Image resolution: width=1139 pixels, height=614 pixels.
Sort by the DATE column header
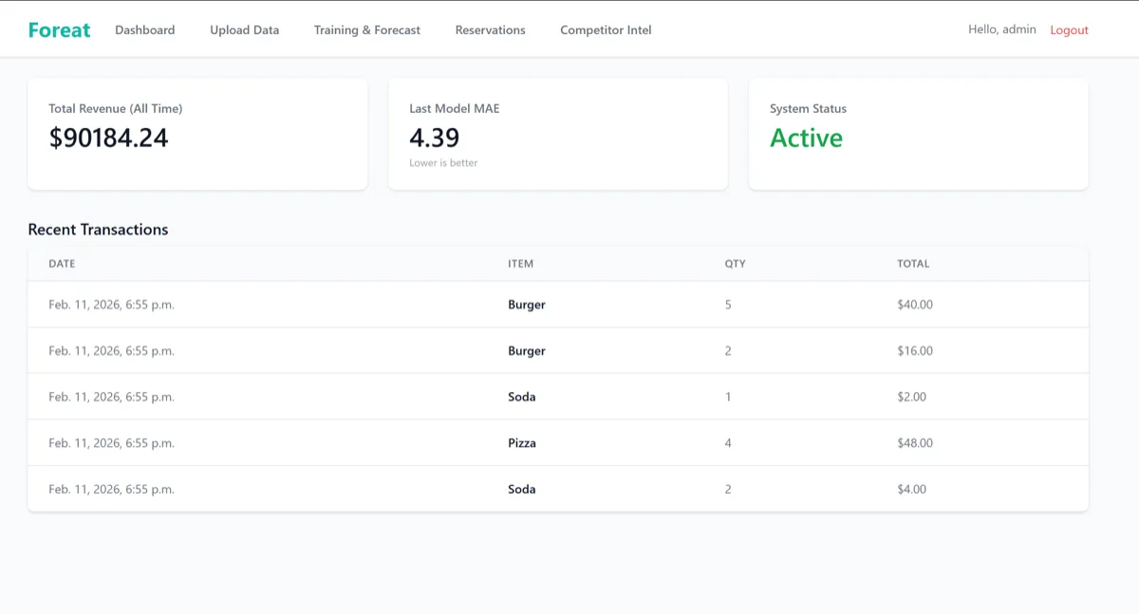61,263
